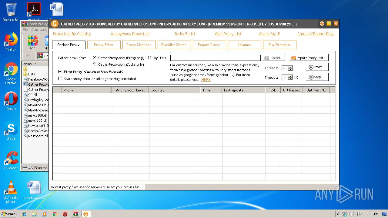
Task: Click the volume speaker icon in system tray
Action: 352,214
